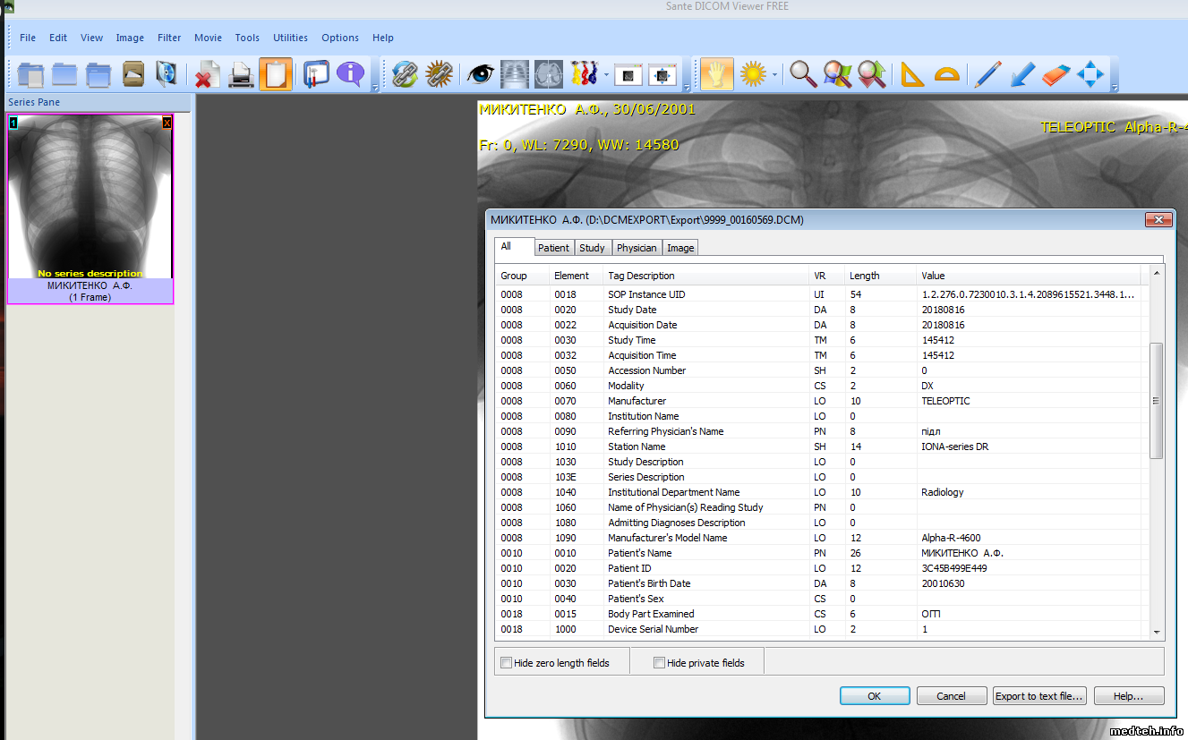Viewport: 1188px width, 740px height.
Task: Click the eye icon in the toolbar
Action: tap(481, 74)
